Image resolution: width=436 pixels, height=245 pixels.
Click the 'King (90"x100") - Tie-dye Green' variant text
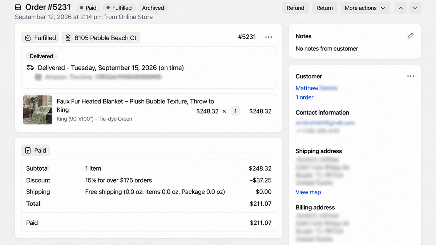pyautogui.click(x=94, y=119)
